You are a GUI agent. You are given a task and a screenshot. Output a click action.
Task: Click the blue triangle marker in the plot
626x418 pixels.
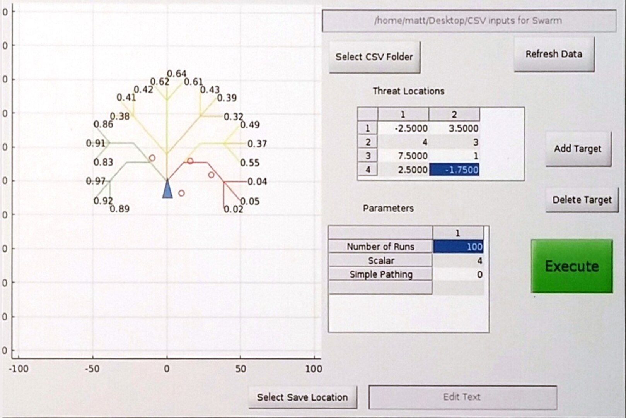point(167,191)
